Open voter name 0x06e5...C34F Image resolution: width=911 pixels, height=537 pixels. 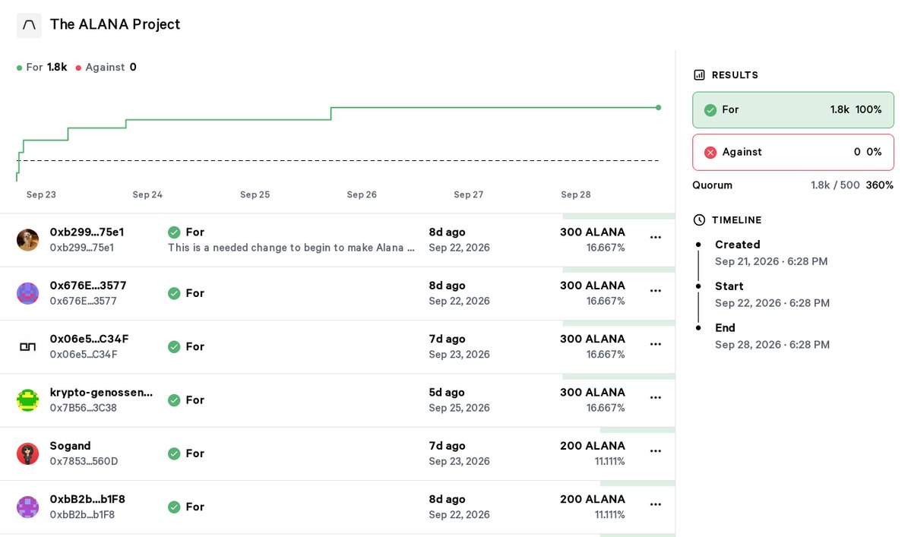[89, 339]
